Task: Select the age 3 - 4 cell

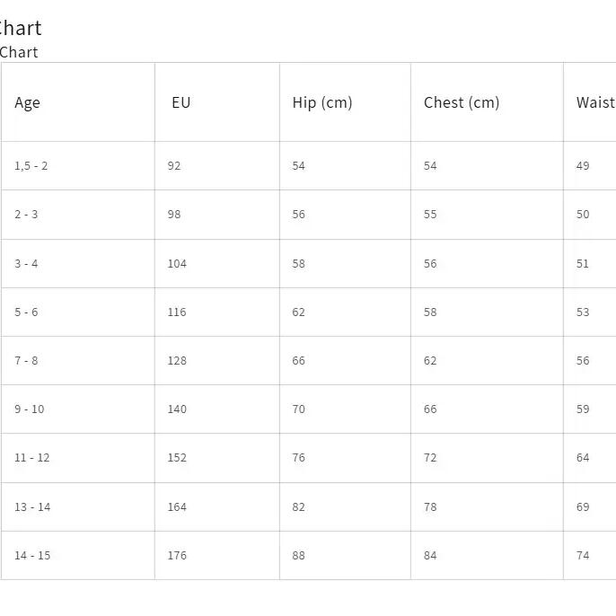Action: [x=78, y=264]
